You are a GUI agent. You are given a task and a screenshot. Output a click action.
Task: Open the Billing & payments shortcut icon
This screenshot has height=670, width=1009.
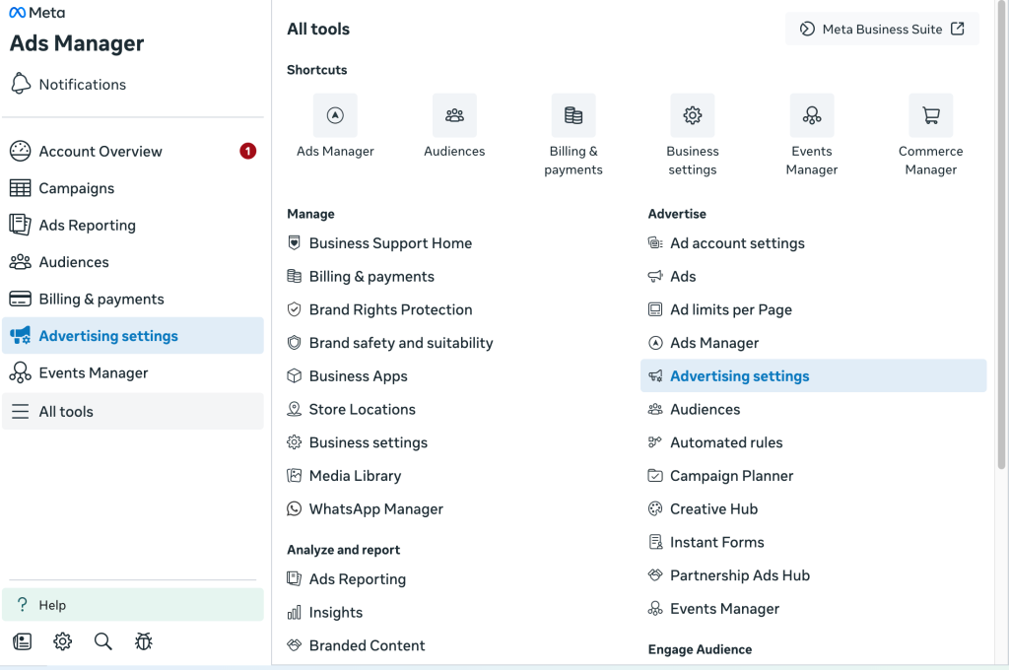click(573, 114)
